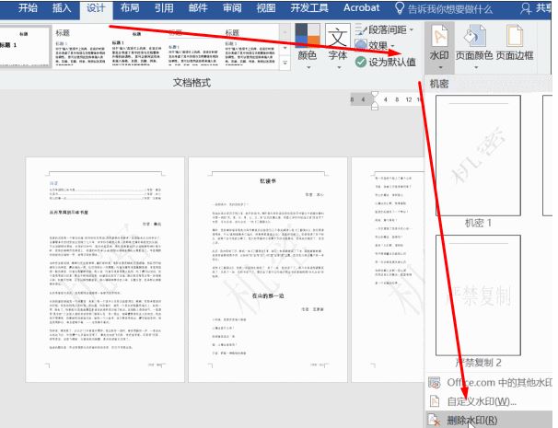Screen dimensions: 558x428
Task: Select the 严禁复制 2 watermark thumbnail
Action: pyautogui.click(x=491, y=295)
